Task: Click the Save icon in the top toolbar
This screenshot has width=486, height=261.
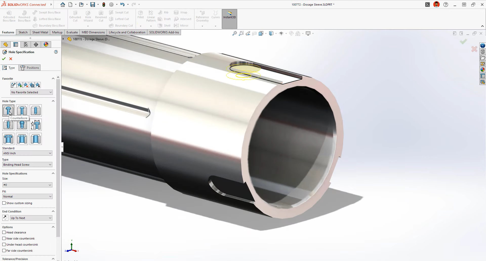Action: click(x=93, y=5)
